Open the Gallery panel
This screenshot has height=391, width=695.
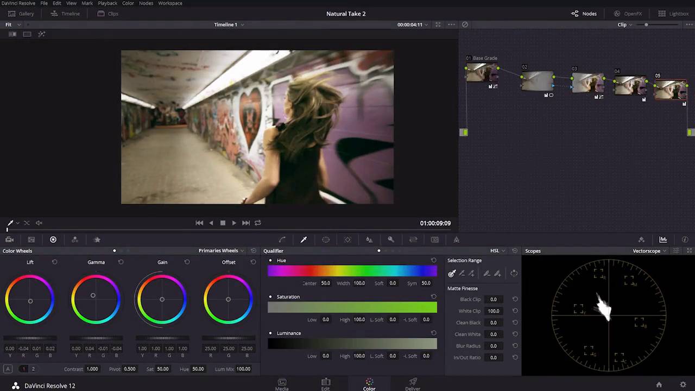tap(21, 14)
